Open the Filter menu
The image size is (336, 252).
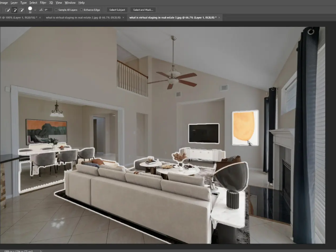(x=43, y=3)
